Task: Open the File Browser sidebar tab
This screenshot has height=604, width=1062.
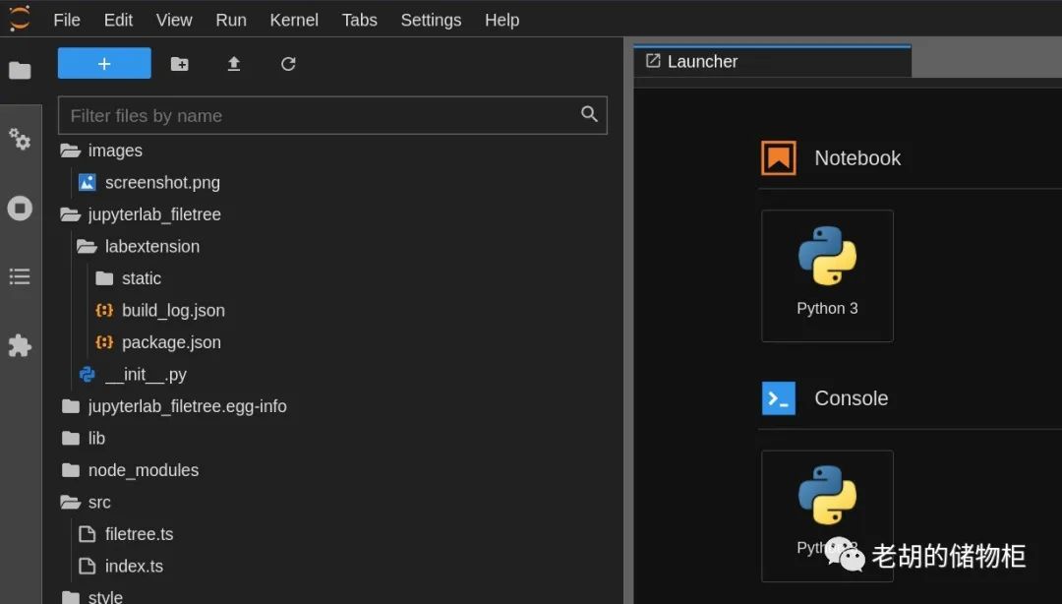Action: [20, 71]
